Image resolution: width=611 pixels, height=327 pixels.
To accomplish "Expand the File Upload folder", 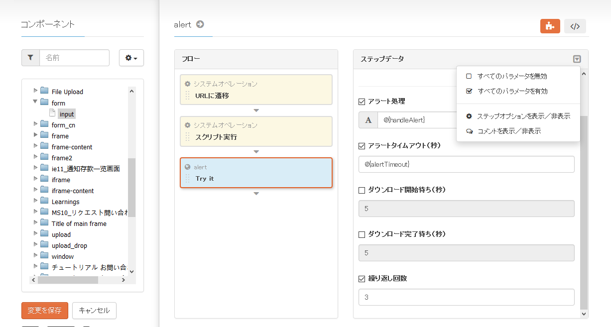I will click(x=35, y=91).
